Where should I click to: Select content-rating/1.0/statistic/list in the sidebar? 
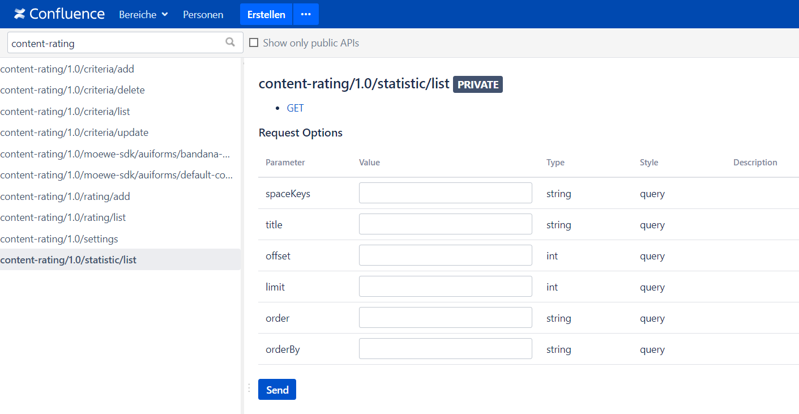pyautogui.click(x=69, y=260)
